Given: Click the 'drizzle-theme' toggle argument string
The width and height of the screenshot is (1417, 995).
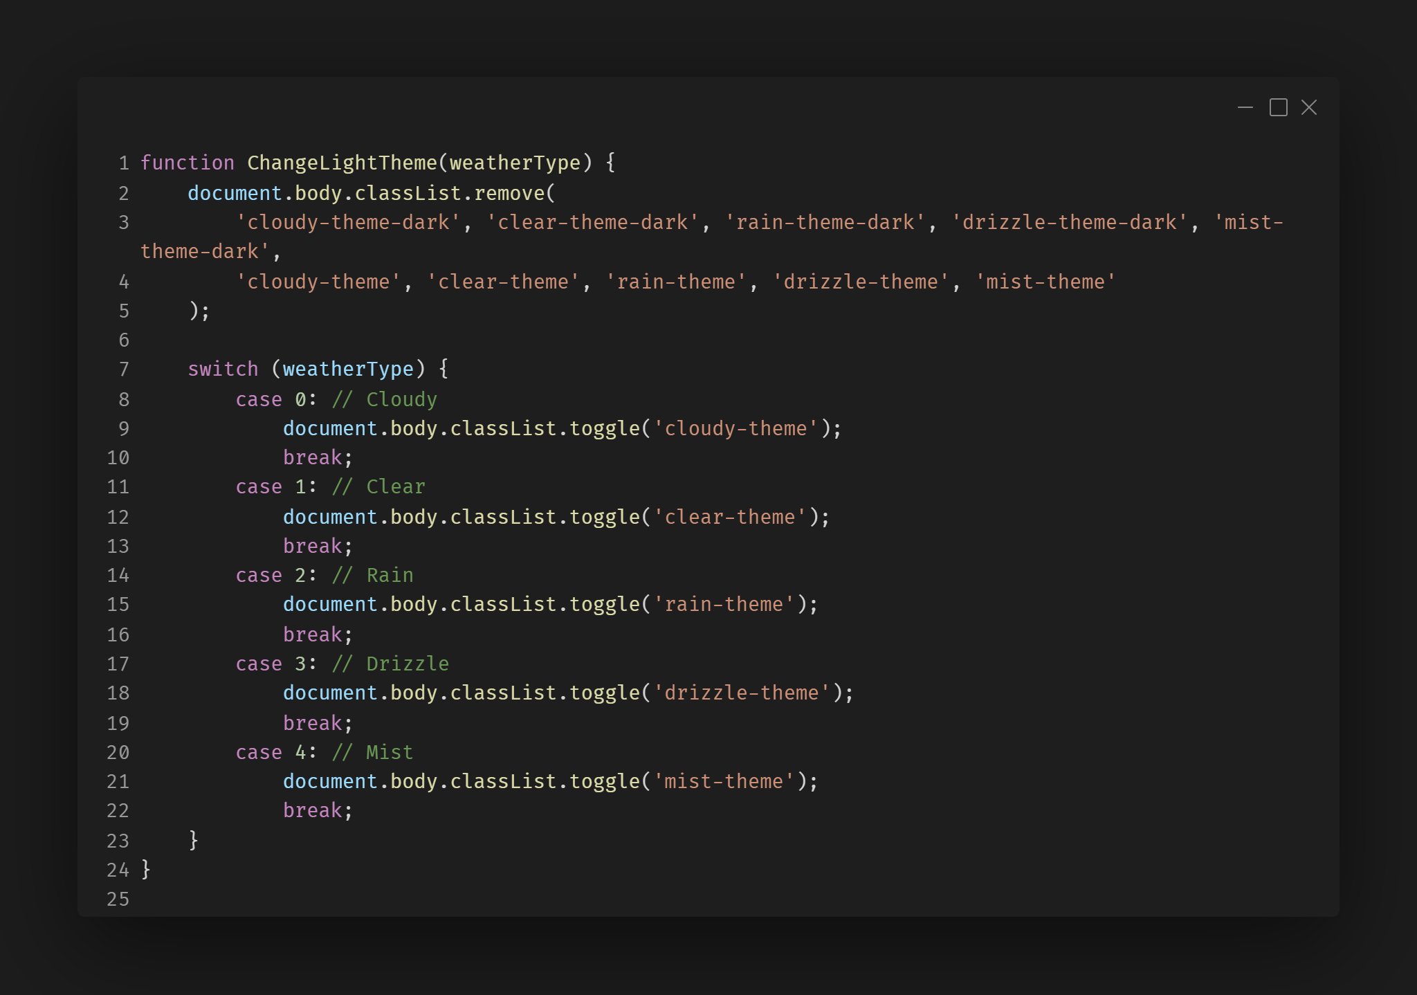Looking at the screenshot, I should [x=741, y=693].
